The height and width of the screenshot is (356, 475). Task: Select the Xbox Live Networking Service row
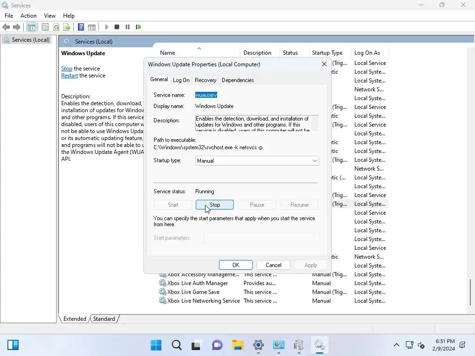273,300
